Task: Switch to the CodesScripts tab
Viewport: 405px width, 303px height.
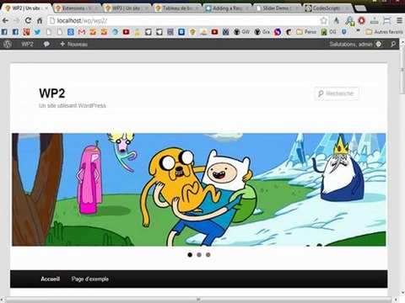Action: pos(327,8)
